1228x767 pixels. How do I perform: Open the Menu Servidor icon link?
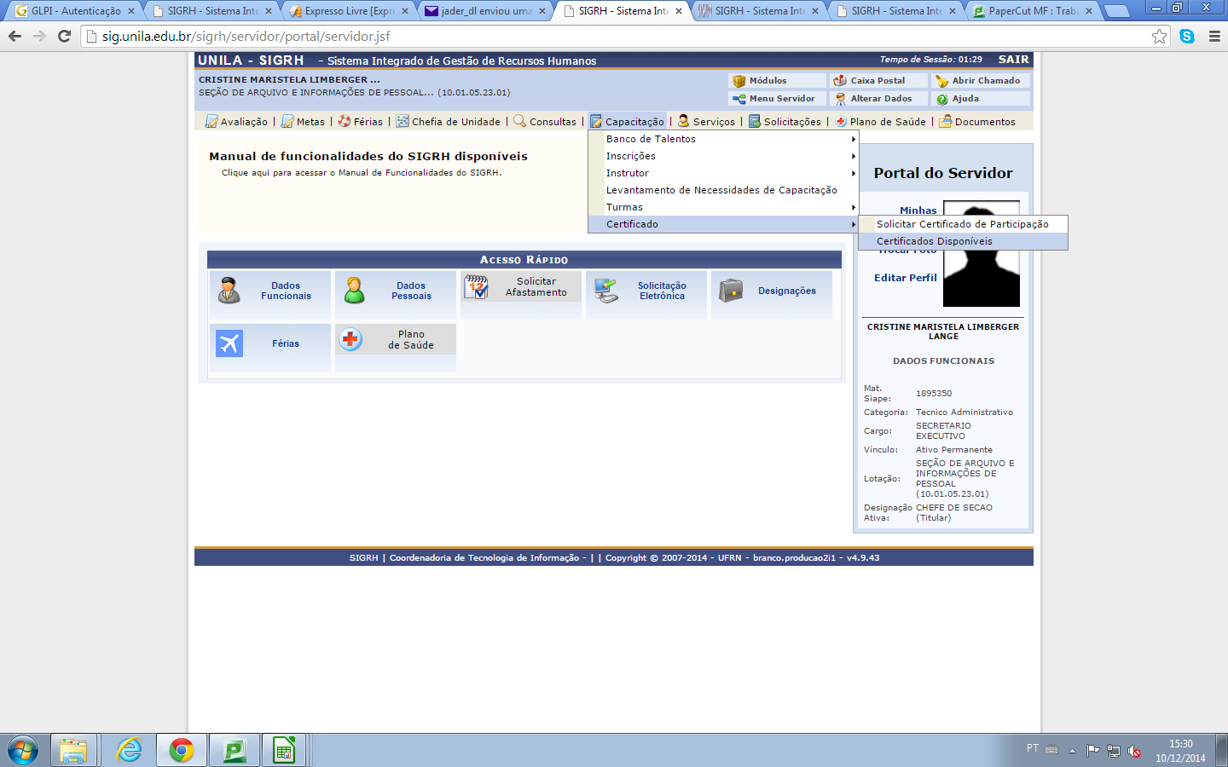click(739, 99)
